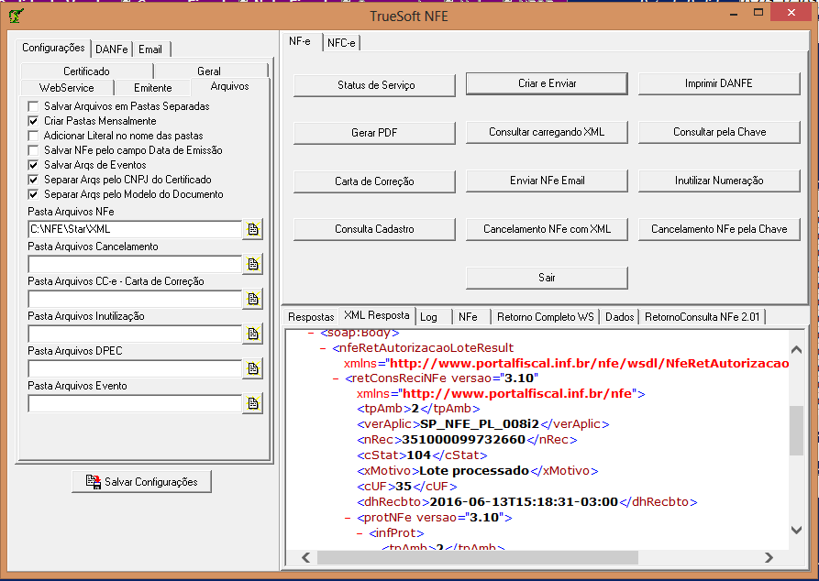Browse folder for Pasta Arquivos DPEC
Viewport: 819px width, 581px height.
[x=253, y=368]
